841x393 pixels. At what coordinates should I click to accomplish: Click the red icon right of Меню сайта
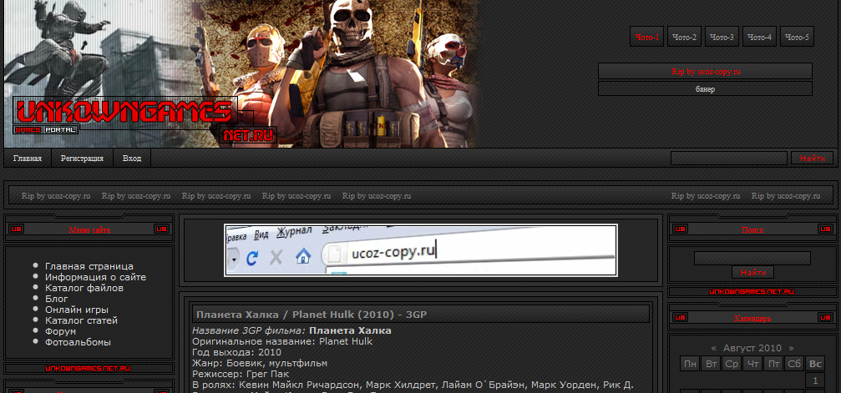pyautogui.click(x=162, y=229)
